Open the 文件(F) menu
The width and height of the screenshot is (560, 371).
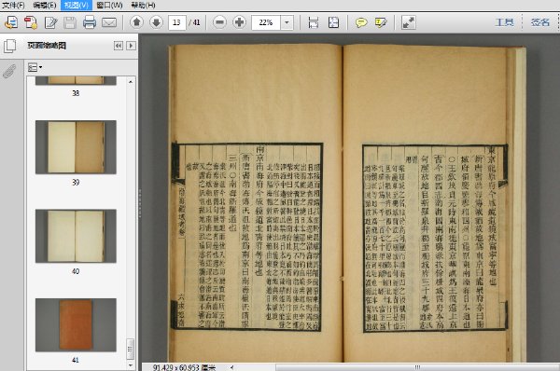click(x=14, y=5)
